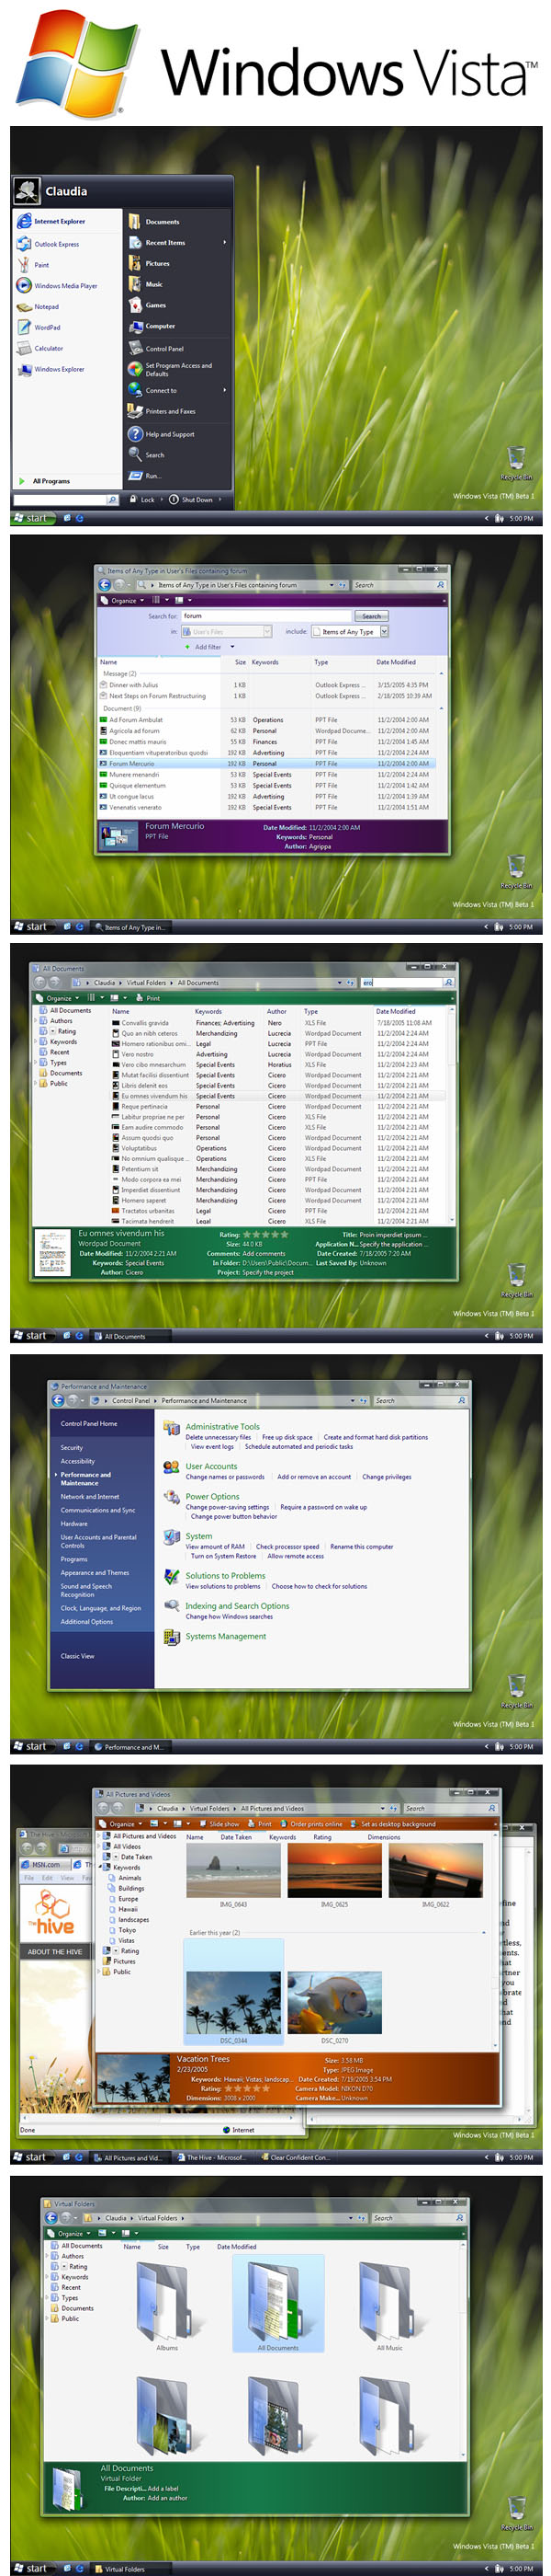Open User Accounts in Performance and Maintenance
The image size is (551, 2576).
(x=210, y=1466)
